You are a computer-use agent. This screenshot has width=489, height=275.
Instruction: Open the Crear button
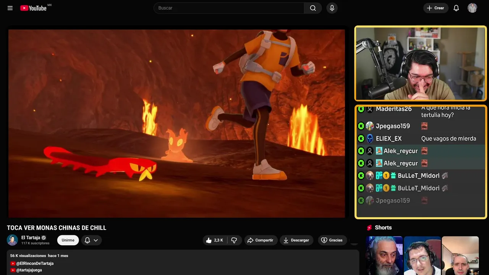click(436, 8)
